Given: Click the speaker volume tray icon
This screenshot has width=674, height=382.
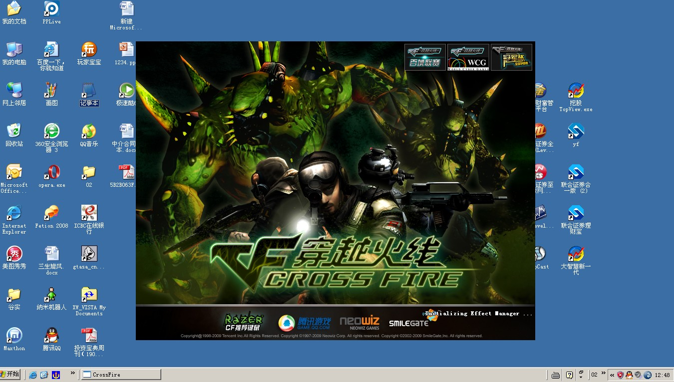Looking at the screenshot, I should click(638, 375).
